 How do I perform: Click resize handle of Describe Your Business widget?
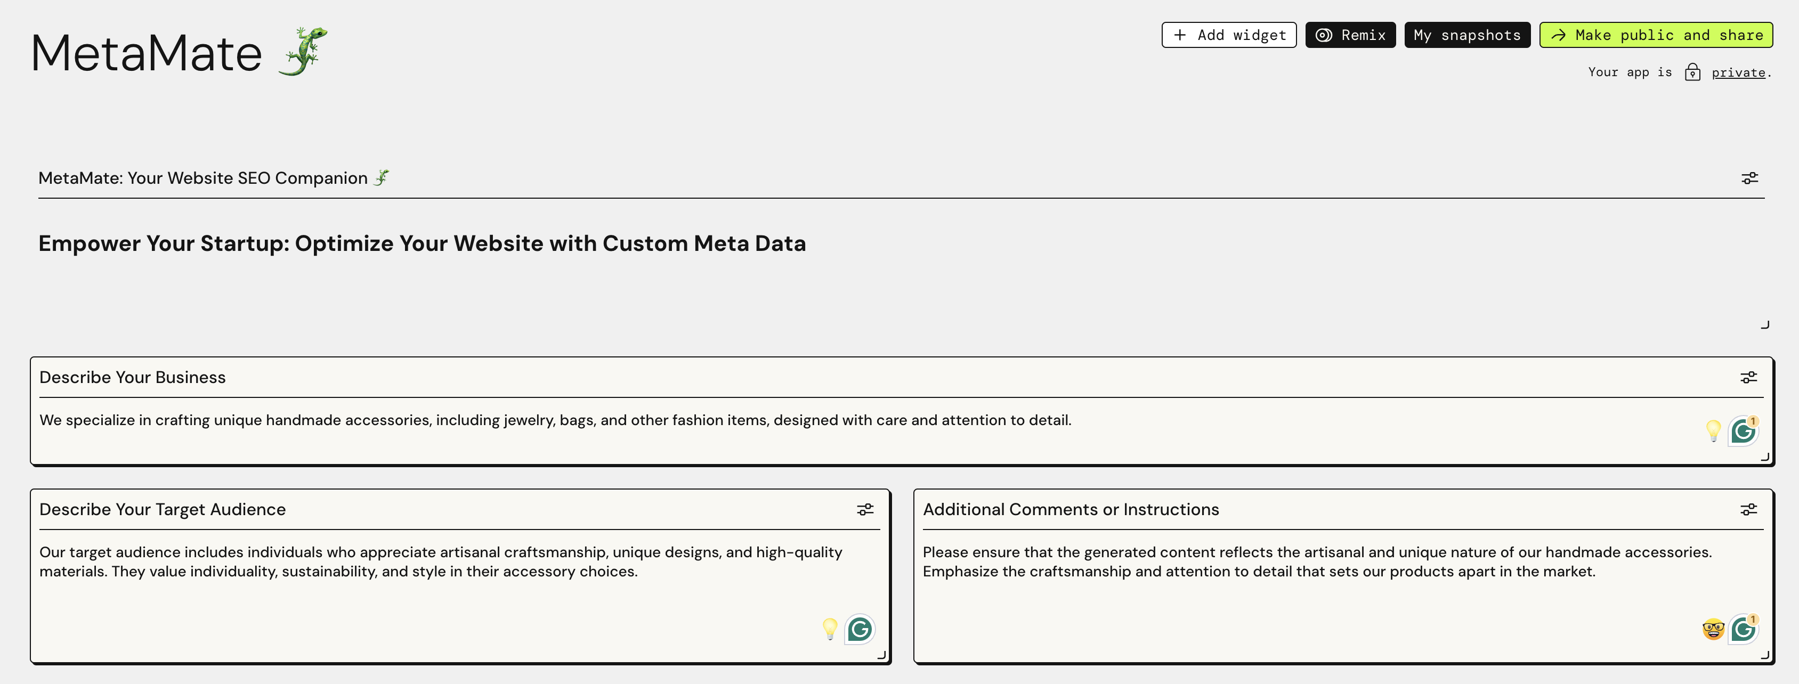point(1765,457)
